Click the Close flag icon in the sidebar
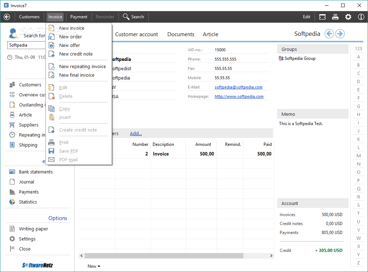Image resolution: width=368 pixels, height=272 pixels. point(12,249)
